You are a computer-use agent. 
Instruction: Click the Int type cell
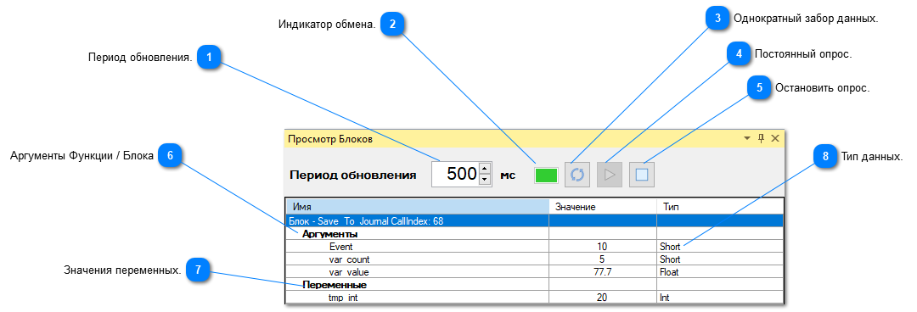(x=719, y=298)
